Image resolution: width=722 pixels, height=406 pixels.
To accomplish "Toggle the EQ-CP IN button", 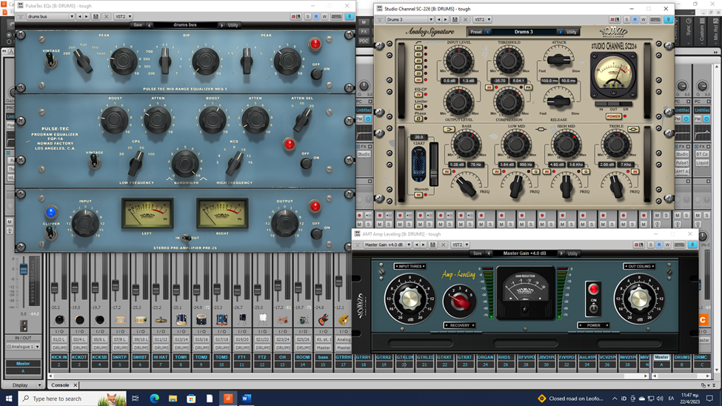I will pyautogui.click(x=419, y=95).
